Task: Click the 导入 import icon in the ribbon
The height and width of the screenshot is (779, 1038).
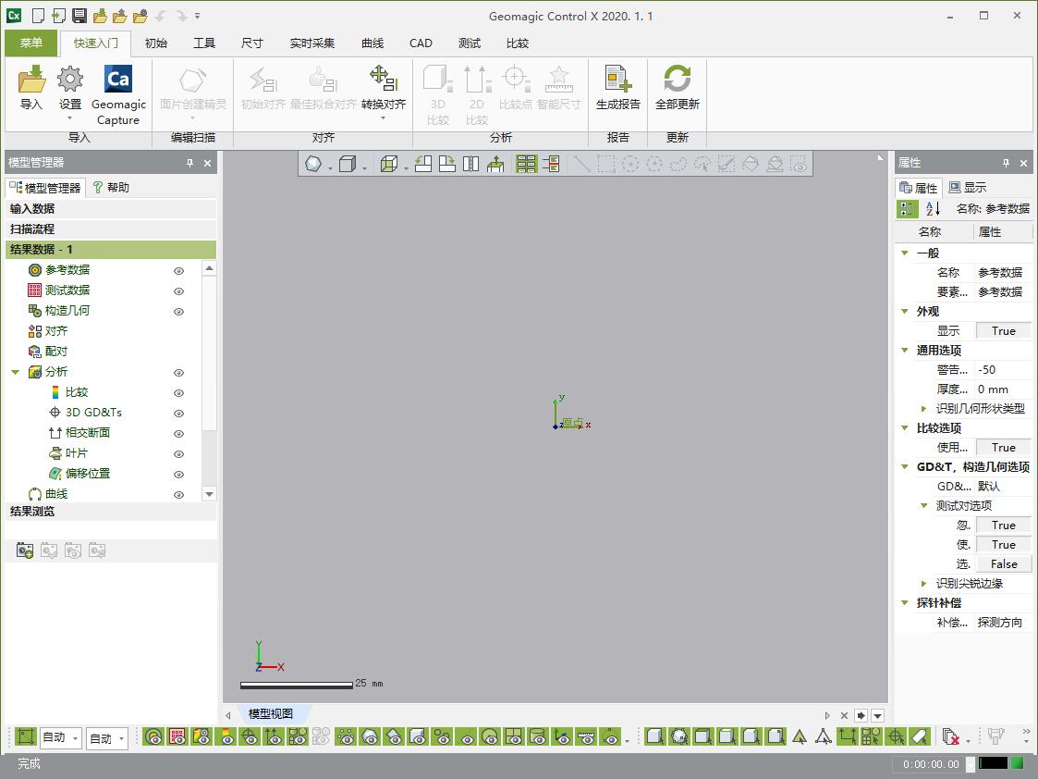Action: click(31, 80)
